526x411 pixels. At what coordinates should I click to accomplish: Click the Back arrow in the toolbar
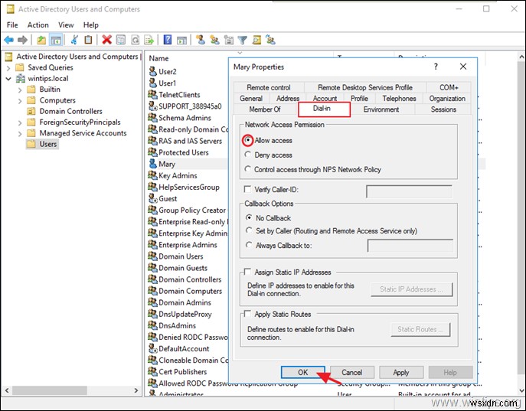pyautogui.click(x=9, y=41)
